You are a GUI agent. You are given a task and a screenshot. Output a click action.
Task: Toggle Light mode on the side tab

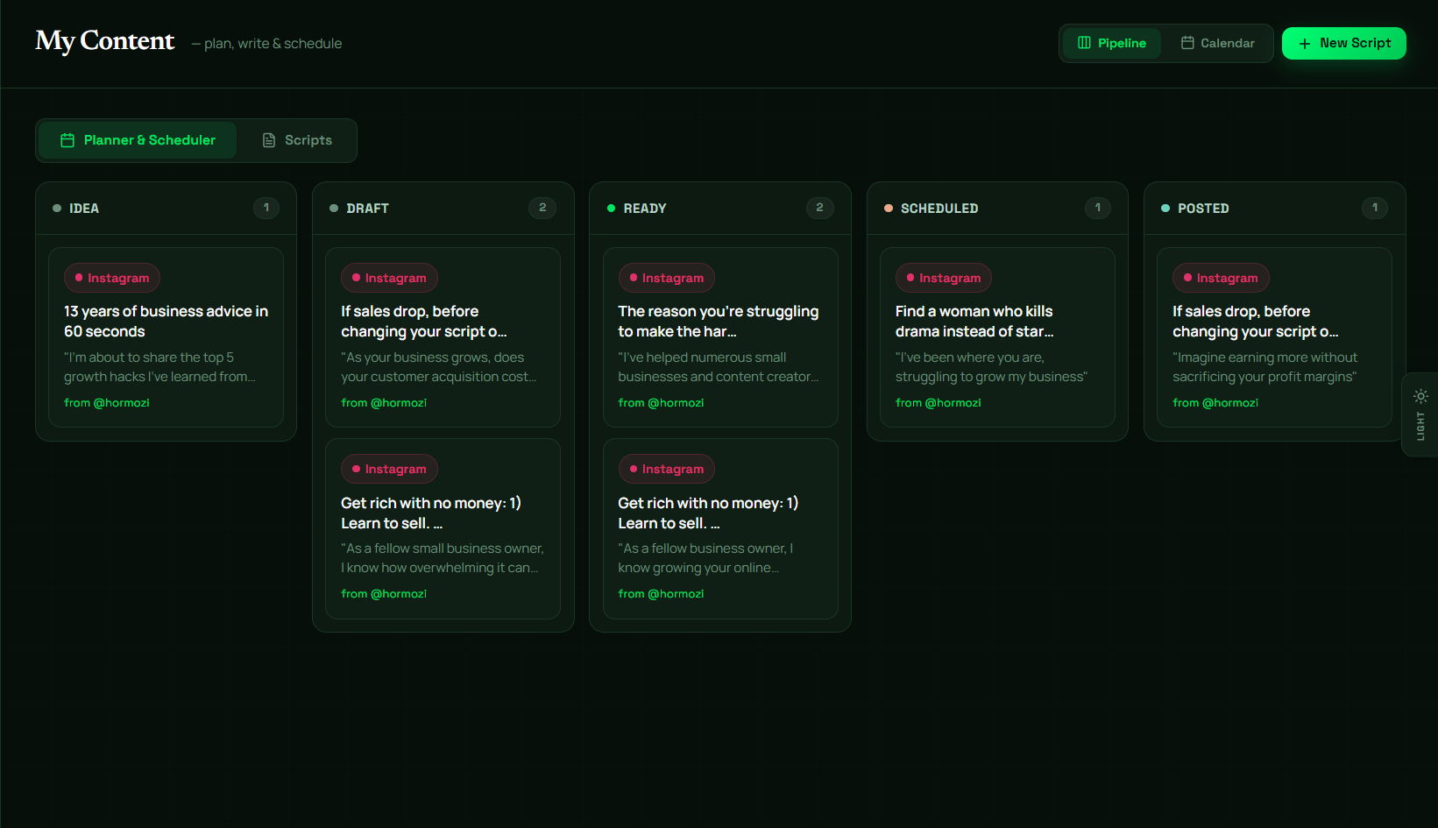pos(1420,414)
